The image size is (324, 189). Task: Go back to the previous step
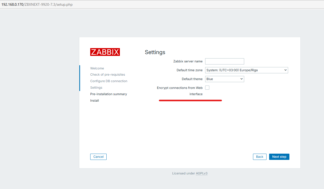260,157
